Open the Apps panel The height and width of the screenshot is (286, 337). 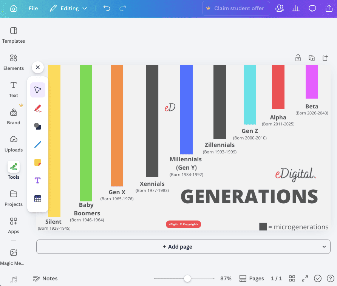point(14,226)
